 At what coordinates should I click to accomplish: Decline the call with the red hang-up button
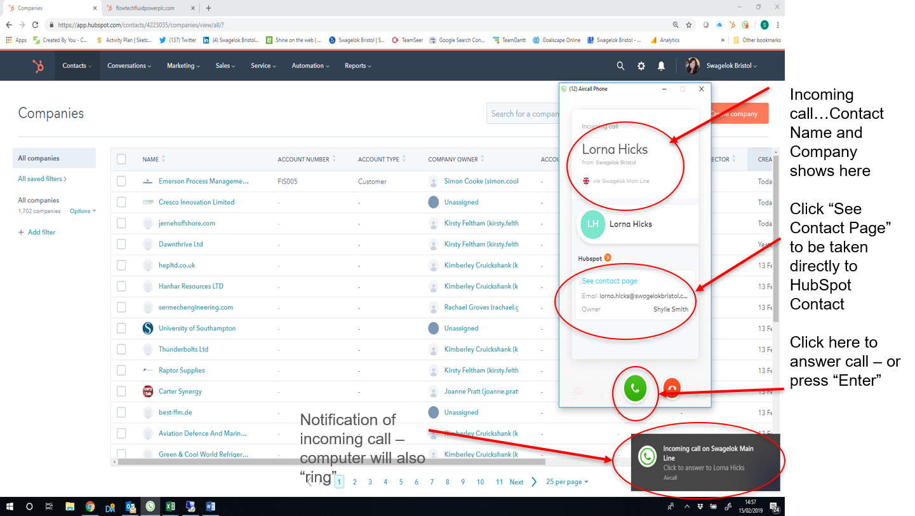671,388
